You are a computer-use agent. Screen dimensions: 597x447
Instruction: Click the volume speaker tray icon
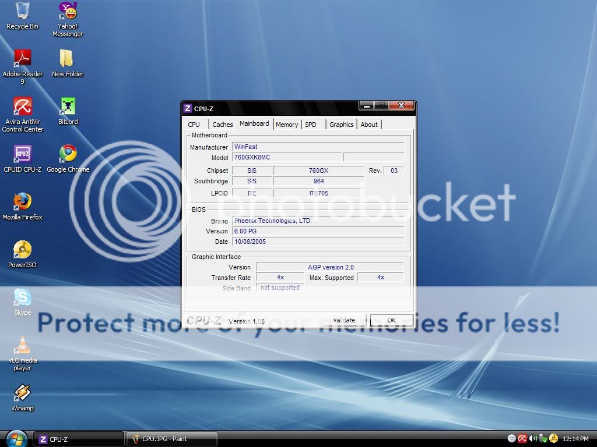532,439
